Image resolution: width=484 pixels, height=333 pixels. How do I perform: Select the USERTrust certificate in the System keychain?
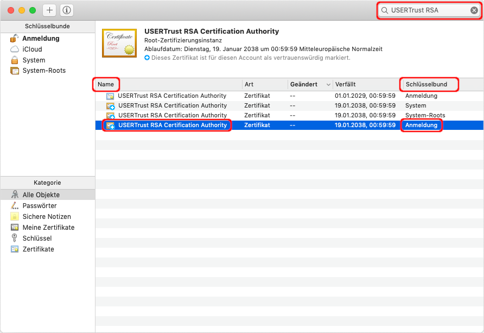pos(289,105)
